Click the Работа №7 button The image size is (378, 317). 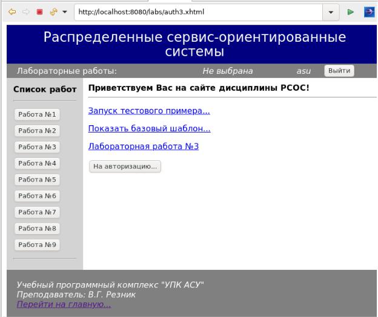click(37, 212)
